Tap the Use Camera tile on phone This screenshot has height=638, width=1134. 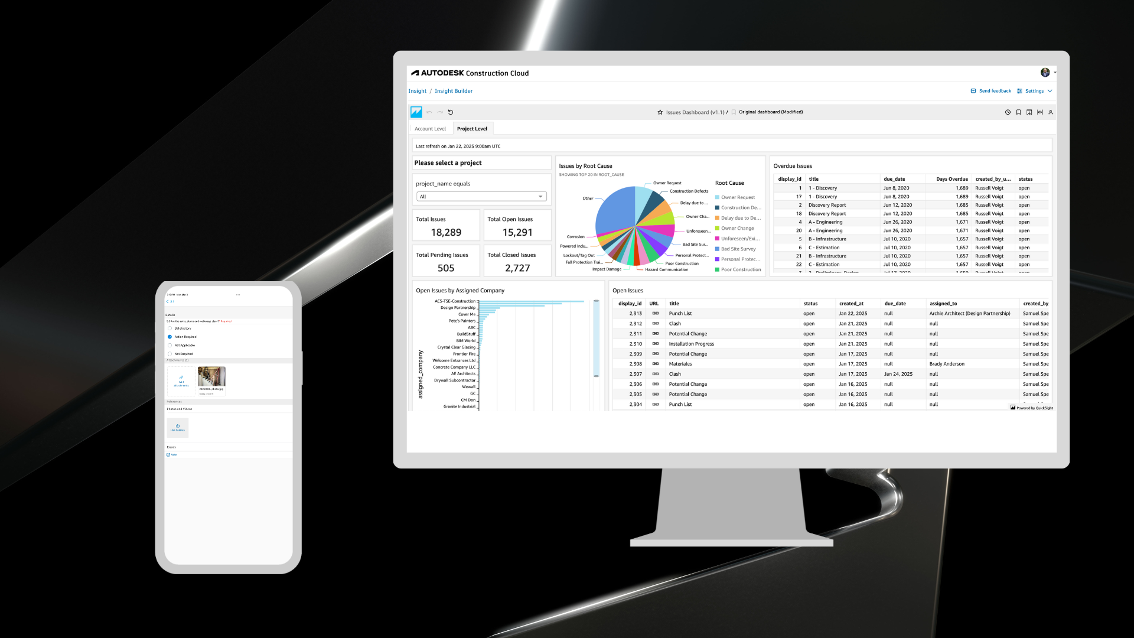click(178, 427)
